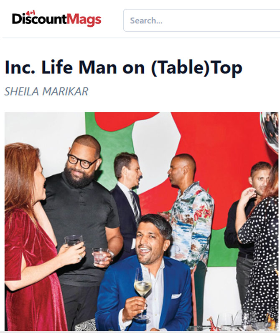The height and width of the screenshot is (333, 280).
Task: Click the word "Discount" in the logo
Action: tap(39, 19)
